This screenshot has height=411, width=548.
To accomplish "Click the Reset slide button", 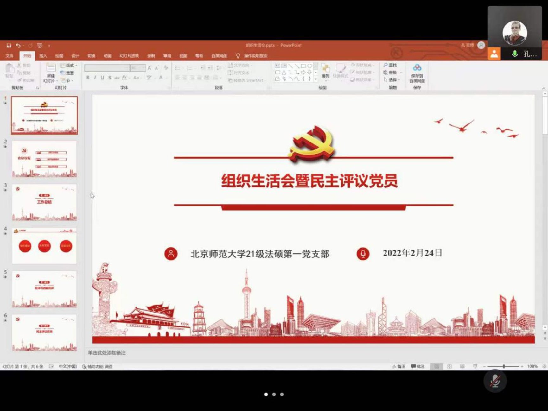I will 67,73.
